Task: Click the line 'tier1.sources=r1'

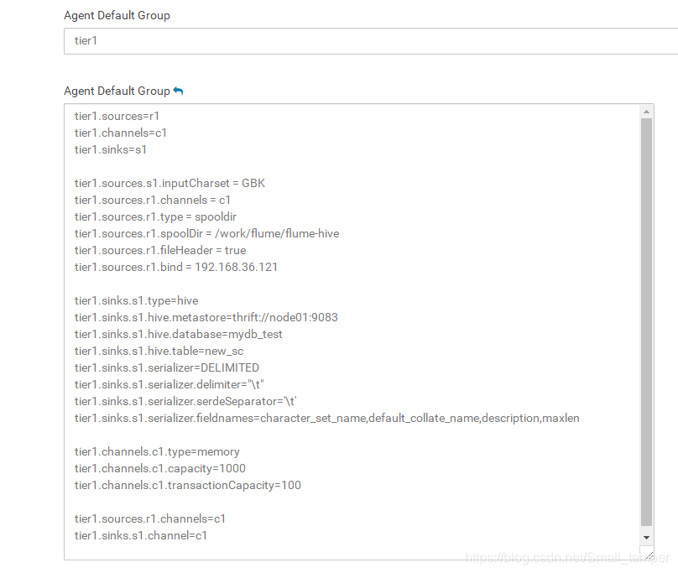Action: click(117, 117)
